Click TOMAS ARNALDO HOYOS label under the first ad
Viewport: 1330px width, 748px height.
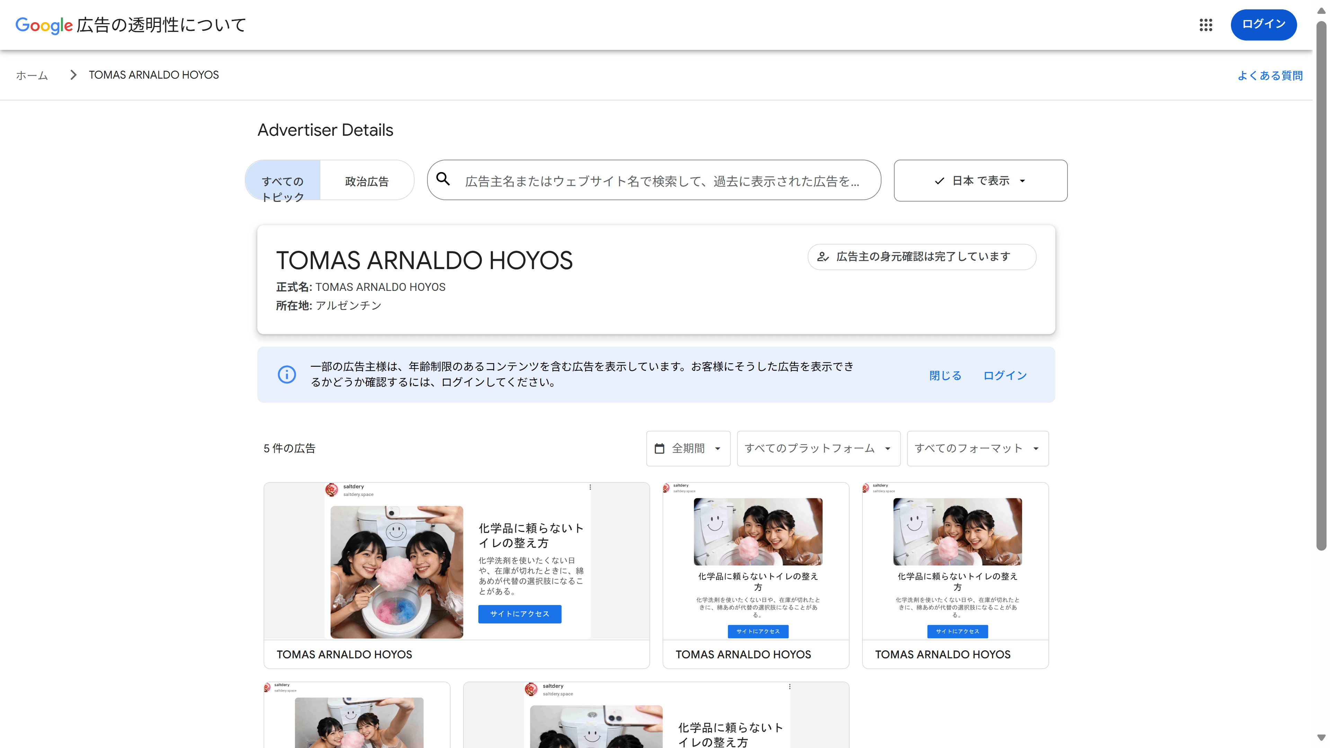(x=344, y=654)
